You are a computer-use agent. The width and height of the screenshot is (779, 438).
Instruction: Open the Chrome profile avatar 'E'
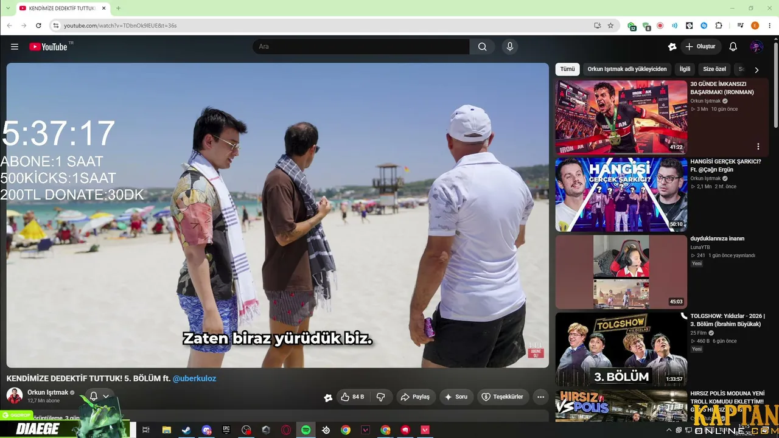pos(755,26)
